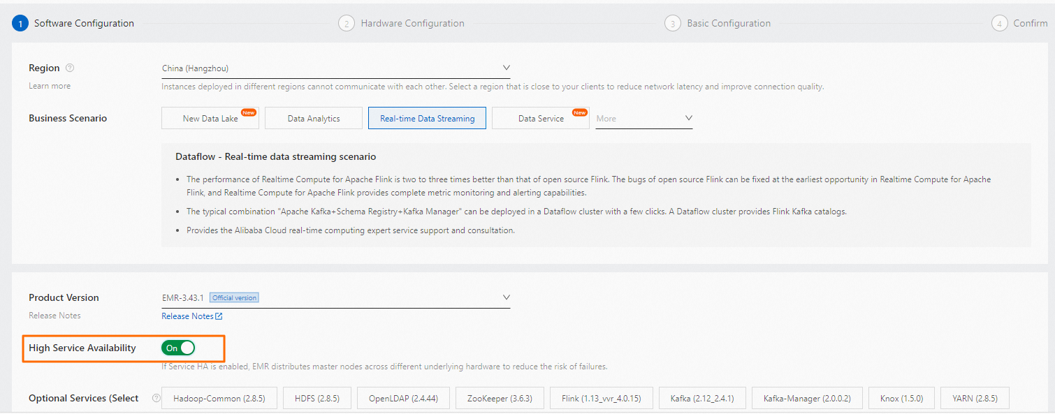Screen dimensions: 1055x414
Task: Click the Dataflow - Real-time data streaming scenario heading
Action: 275,156
